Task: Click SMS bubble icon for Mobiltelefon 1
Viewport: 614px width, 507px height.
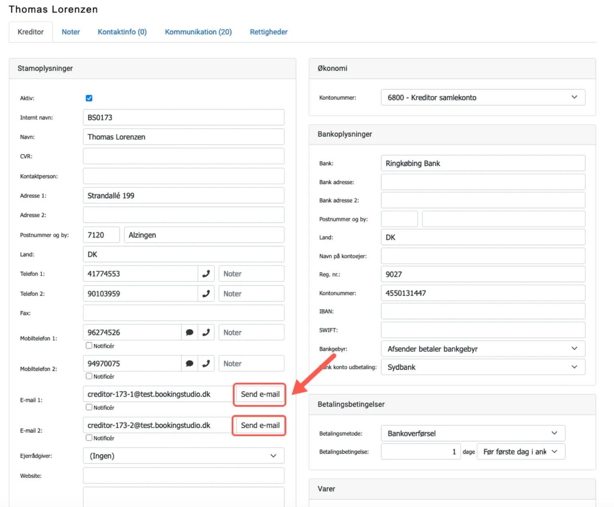Action: (190, 332)
